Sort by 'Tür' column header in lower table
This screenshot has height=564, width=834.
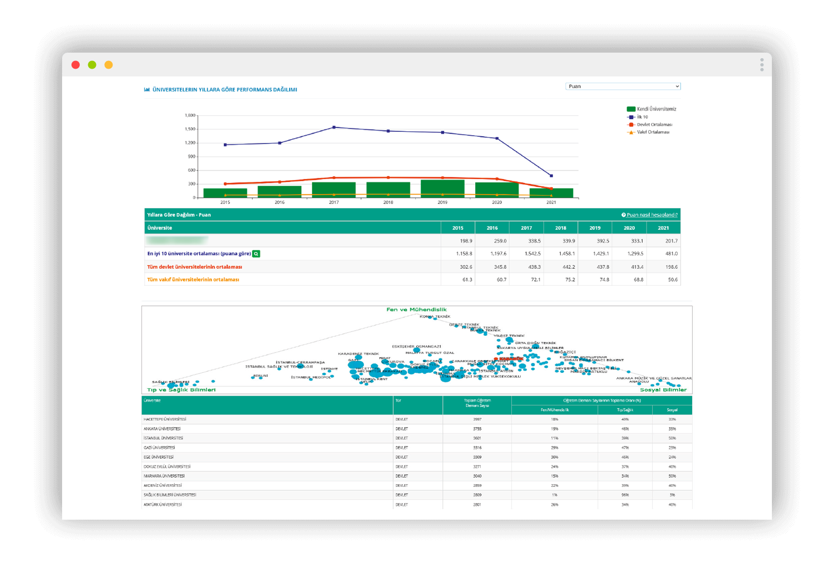[418, 405]
